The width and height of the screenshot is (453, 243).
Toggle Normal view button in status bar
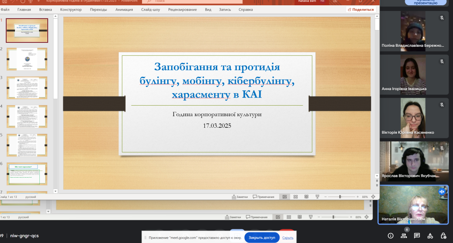point(284,197)
